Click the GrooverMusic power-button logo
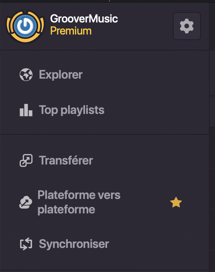This screenshot has height=272, width=215. point(25,26)
